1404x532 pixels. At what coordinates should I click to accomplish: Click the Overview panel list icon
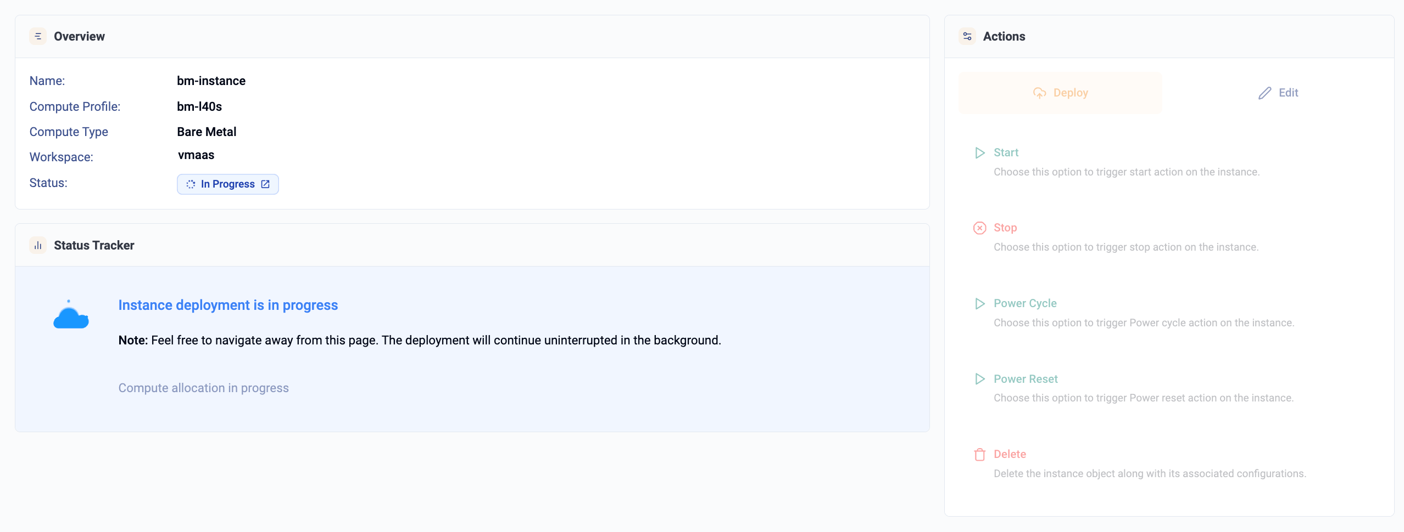click(x=38, y=36)
